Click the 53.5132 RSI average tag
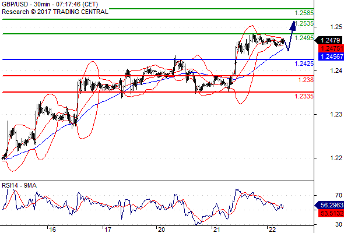The width and height of the screenshot is (344, 233). click(x=331, y=213)
